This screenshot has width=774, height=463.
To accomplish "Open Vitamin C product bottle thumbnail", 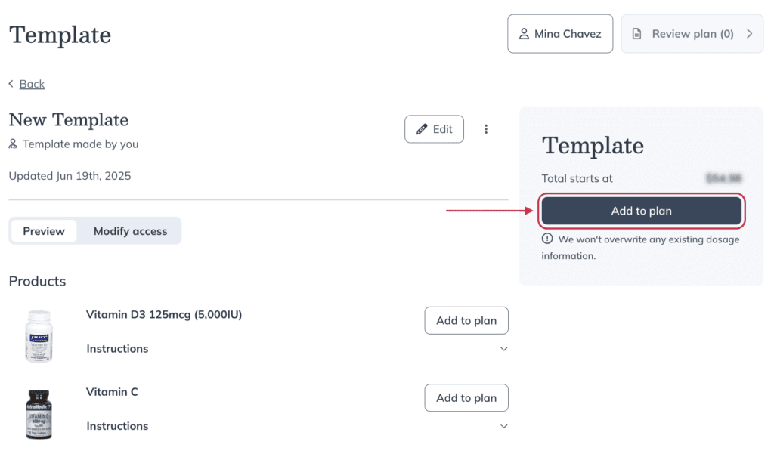I will coord(39,414).
